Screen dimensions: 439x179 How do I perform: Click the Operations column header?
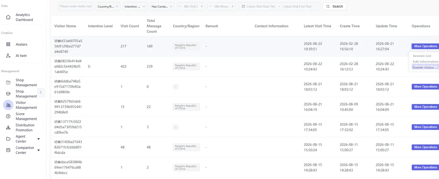421,26
